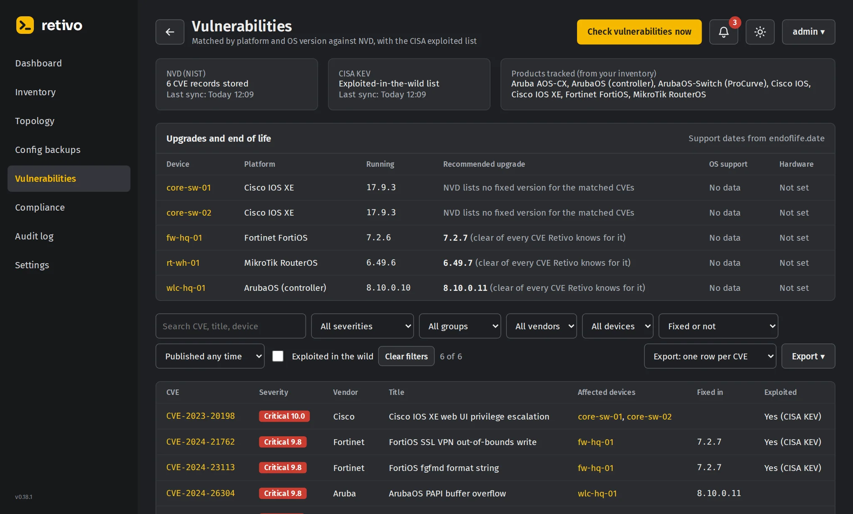Open device core-sw-02 in upgrades table
The image size is (853, 514).
point(189,213)
